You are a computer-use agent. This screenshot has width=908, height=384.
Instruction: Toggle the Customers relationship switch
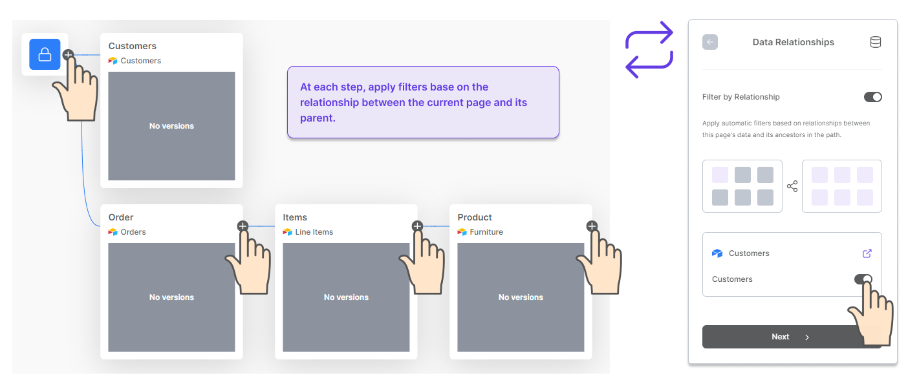tap(863, 279)
